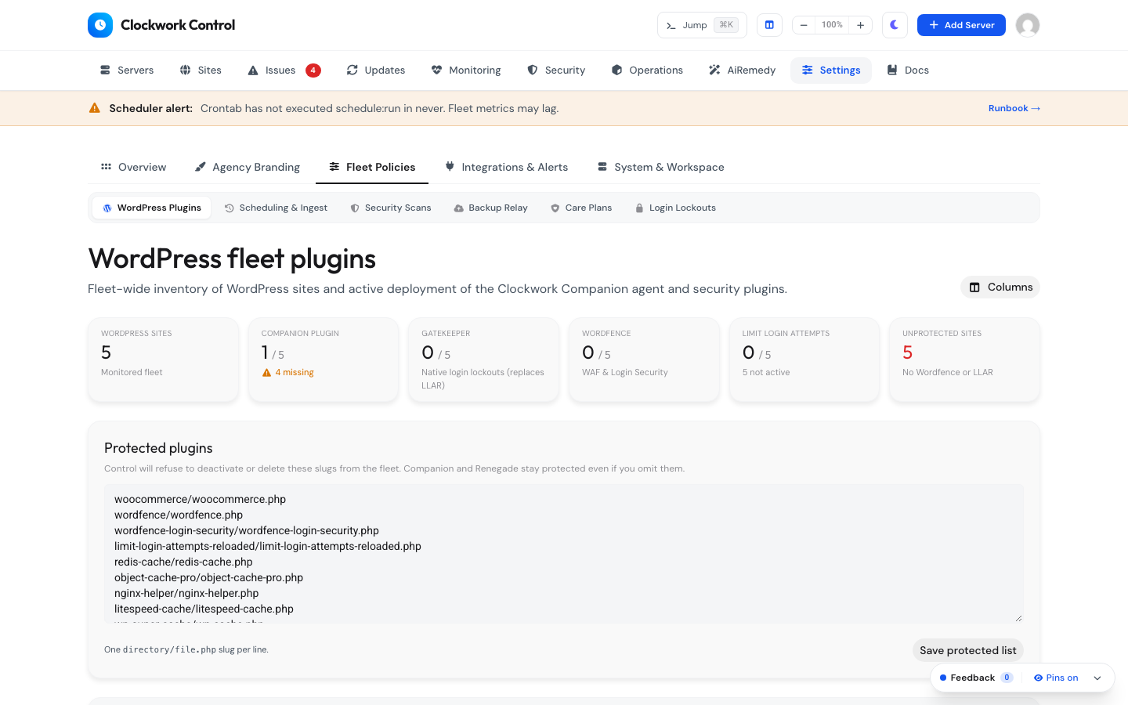Zoom out with the minus button
The width and height of the screenshot is (1128, 705).
[804, 25]
